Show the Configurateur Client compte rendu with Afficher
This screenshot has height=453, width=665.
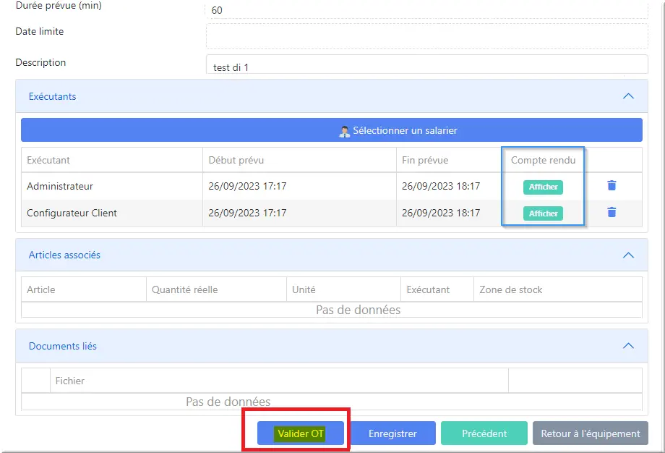543,213
